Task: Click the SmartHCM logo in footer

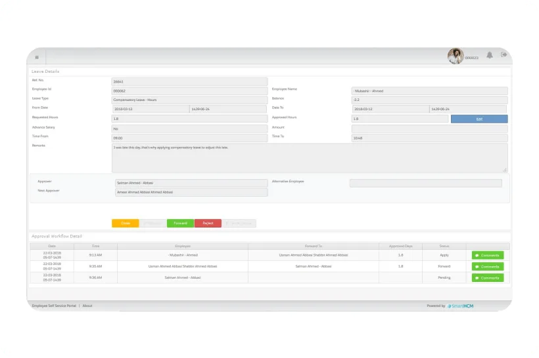Action: [x=460, y=306]
